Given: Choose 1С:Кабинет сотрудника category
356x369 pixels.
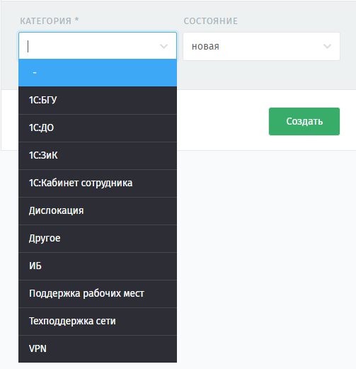Looking at the screenshot, I should pos(98,183).
